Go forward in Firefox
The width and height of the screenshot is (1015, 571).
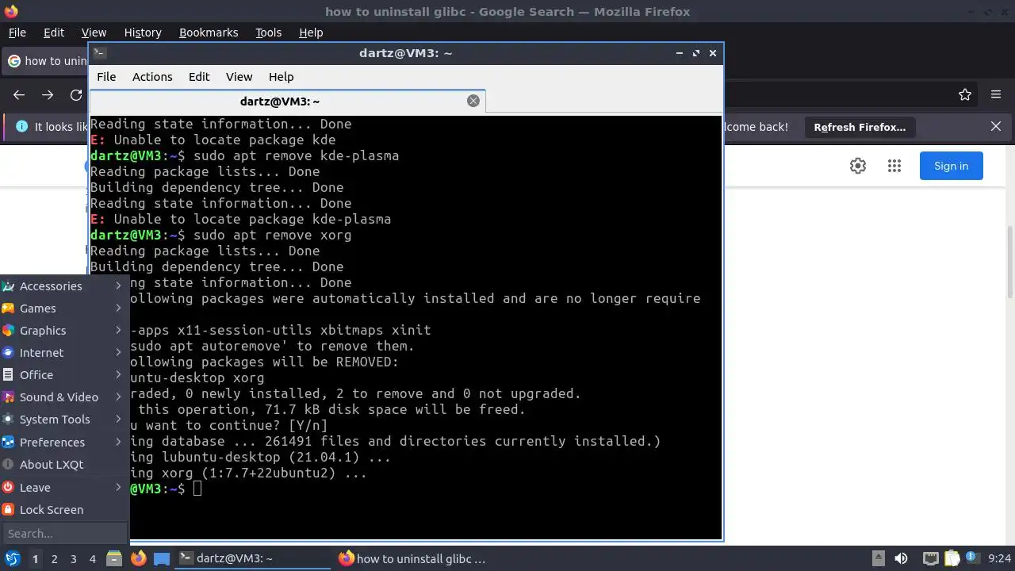point(48,95)
